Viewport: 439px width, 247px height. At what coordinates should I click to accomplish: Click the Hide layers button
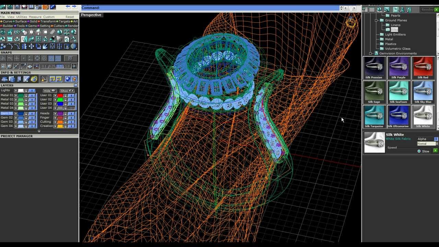(x=50, y=91)
